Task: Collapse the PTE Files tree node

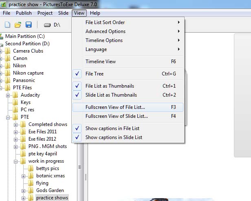Action: coord(1,88)
